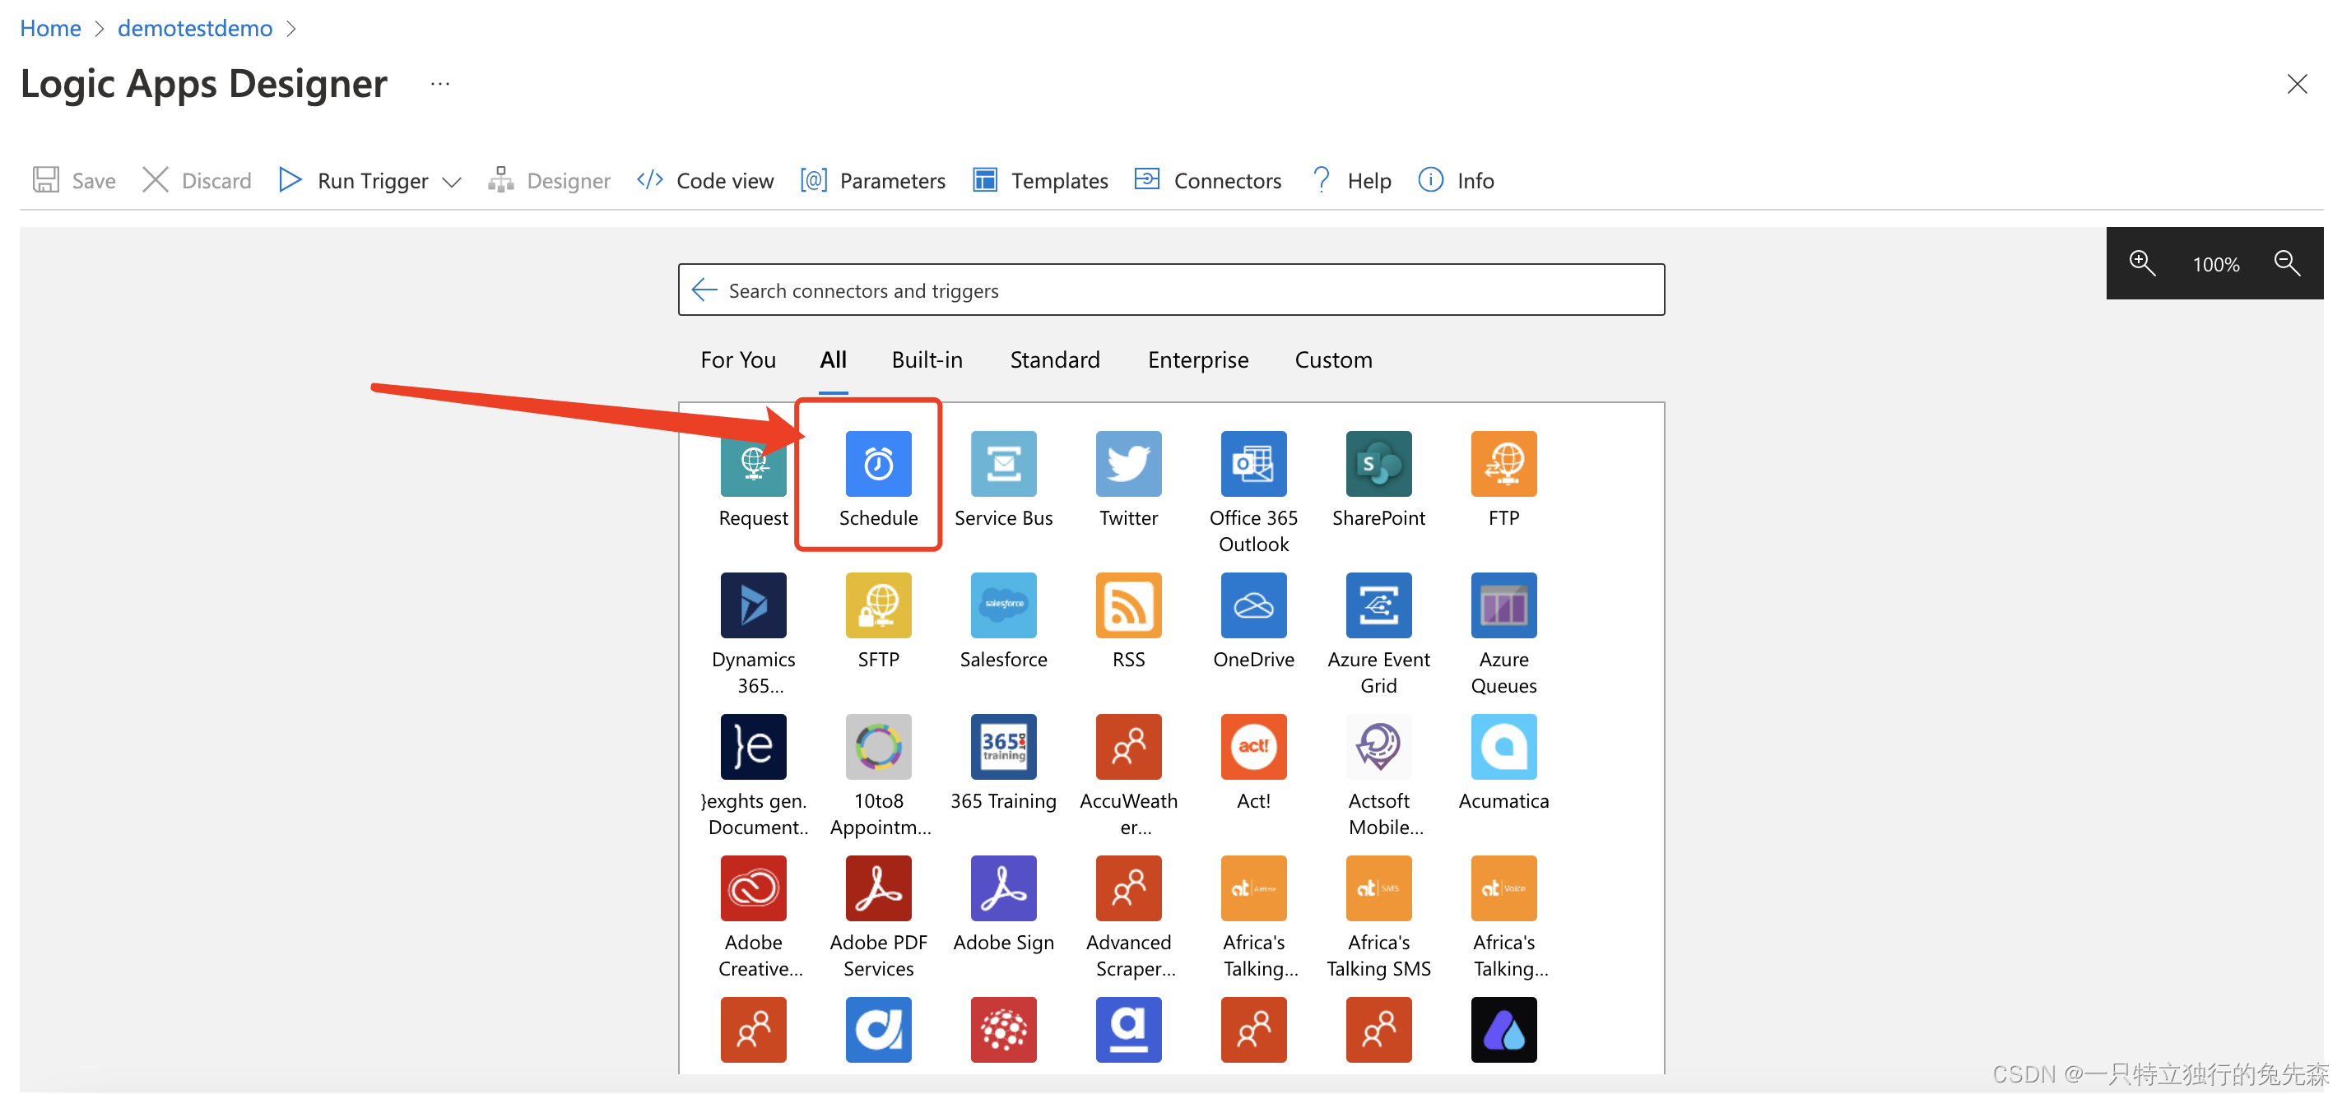2342x1094 pixels.
Task: Open the ellipsis menu beside title
Action: pos(440,84)
